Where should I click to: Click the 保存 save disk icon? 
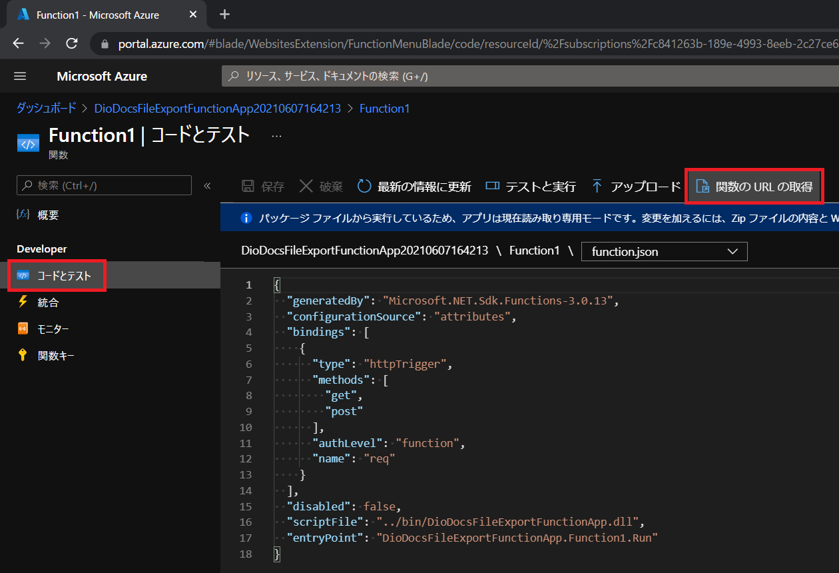coord(248,187)
